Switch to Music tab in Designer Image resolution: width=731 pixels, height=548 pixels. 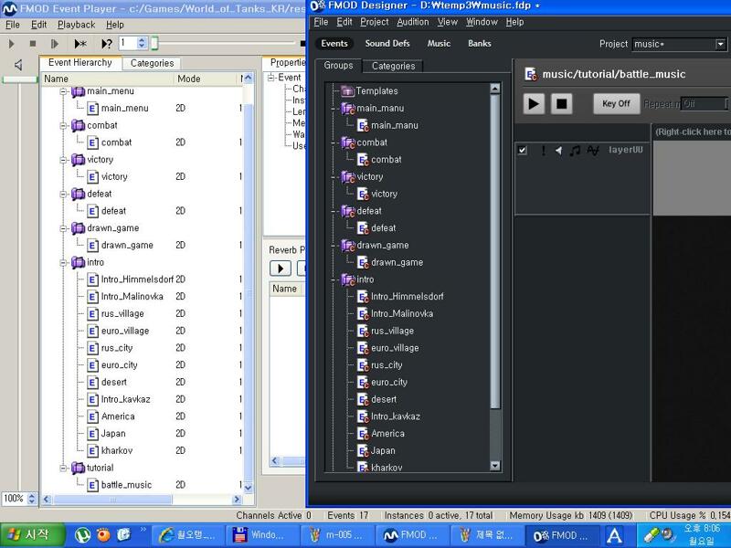pyautogui.click(x=439, y=43)
